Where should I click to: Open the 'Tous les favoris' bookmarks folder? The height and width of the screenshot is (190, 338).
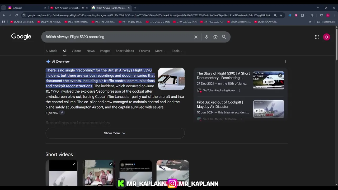(326, 22)
